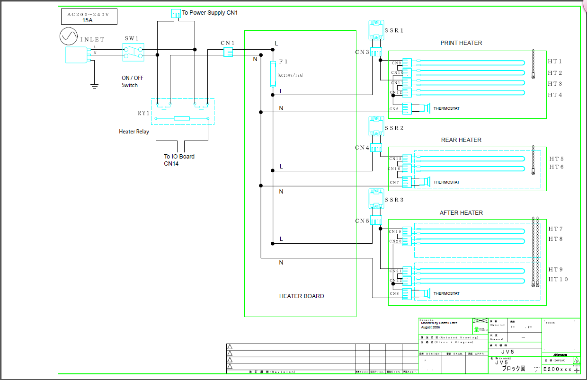Click the CN3 connector symbol
Screen dimensions: 587x380
coord(376,53)
